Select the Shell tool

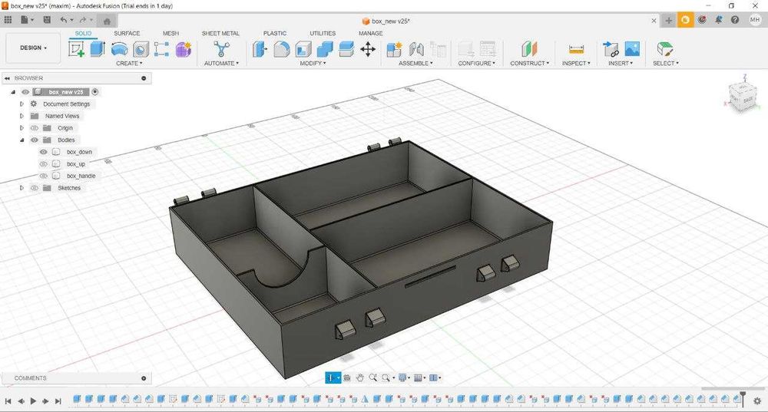(303, 49)
